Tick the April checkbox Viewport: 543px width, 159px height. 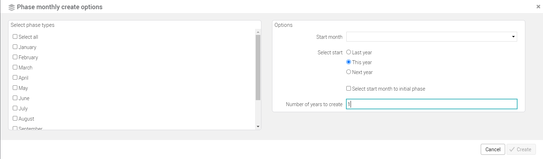point(15,78)
